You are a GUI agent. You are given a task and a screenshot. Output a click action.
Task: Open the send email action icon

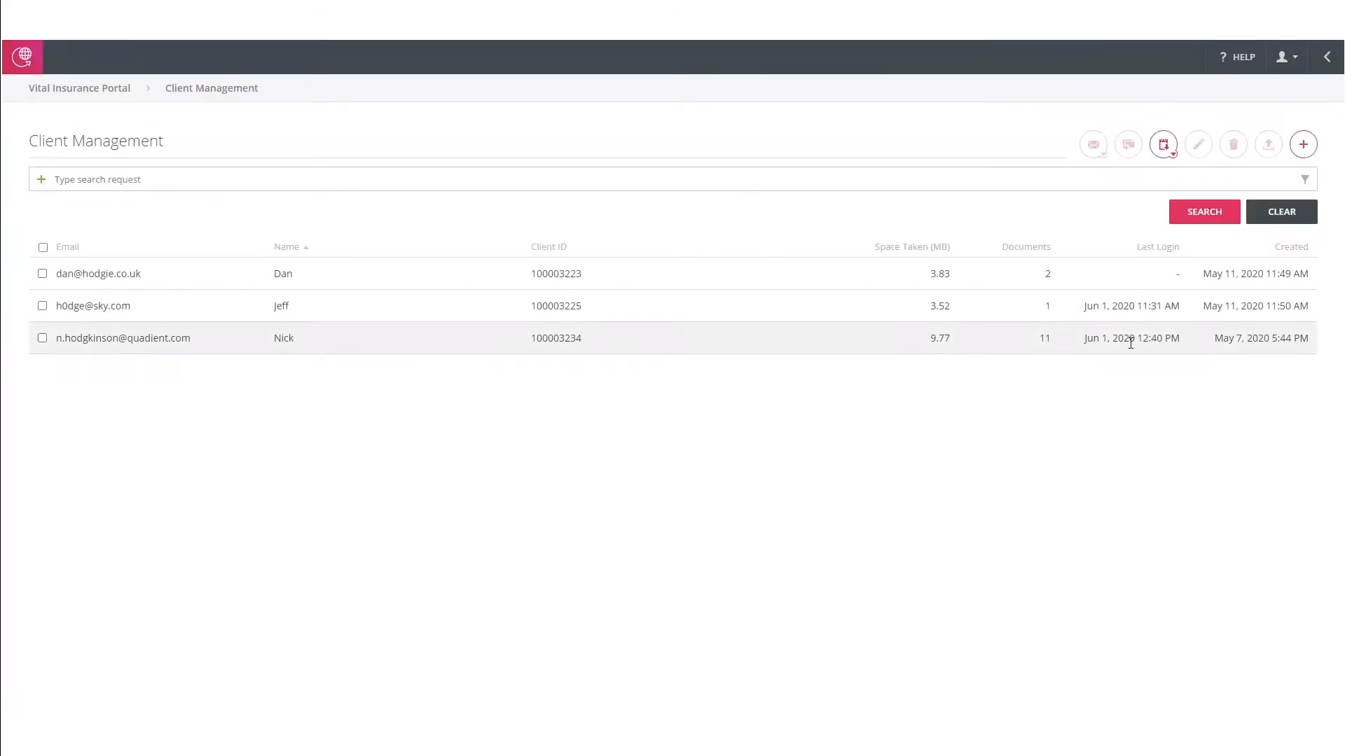coord(1094,144)
